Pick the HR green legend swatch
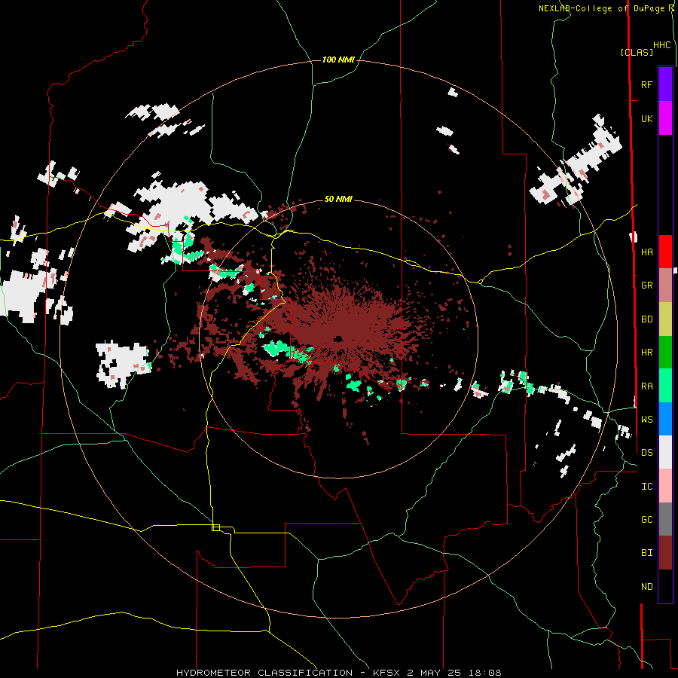 click(665, 353)
